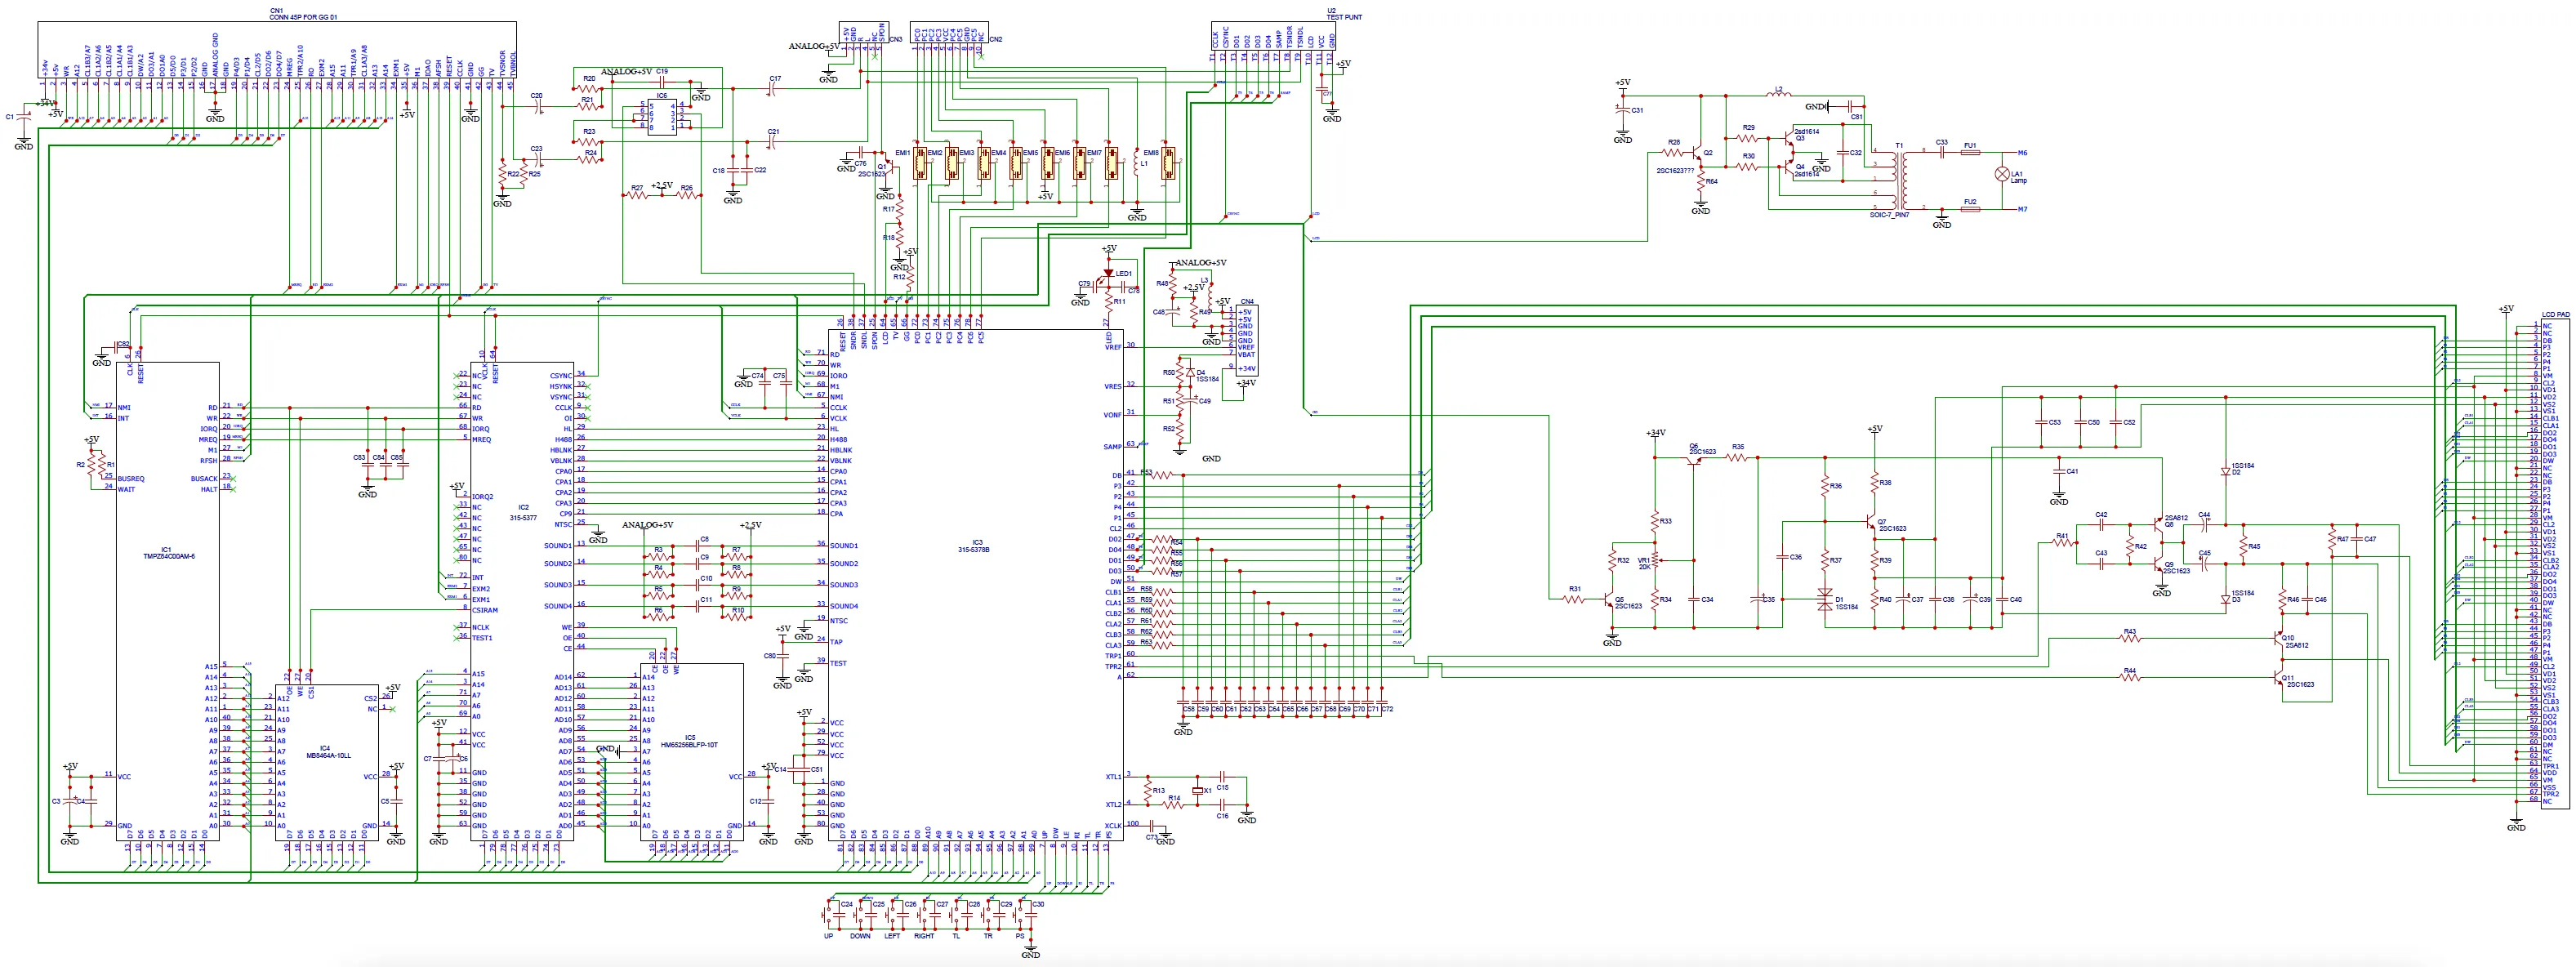Click the CN1 45-pin connector block
Image resolution: width=2576 pixels, height=967 pixels.
[x=277, y=40]
